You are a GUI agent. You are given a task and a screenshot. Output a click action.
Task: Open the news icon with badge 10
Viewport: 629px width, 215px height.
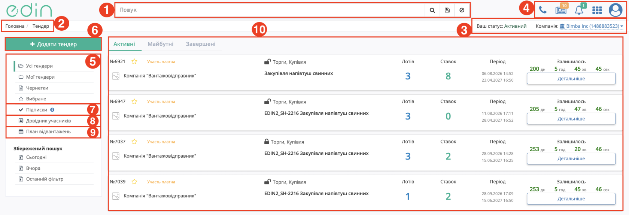click(x=561, y=10)
